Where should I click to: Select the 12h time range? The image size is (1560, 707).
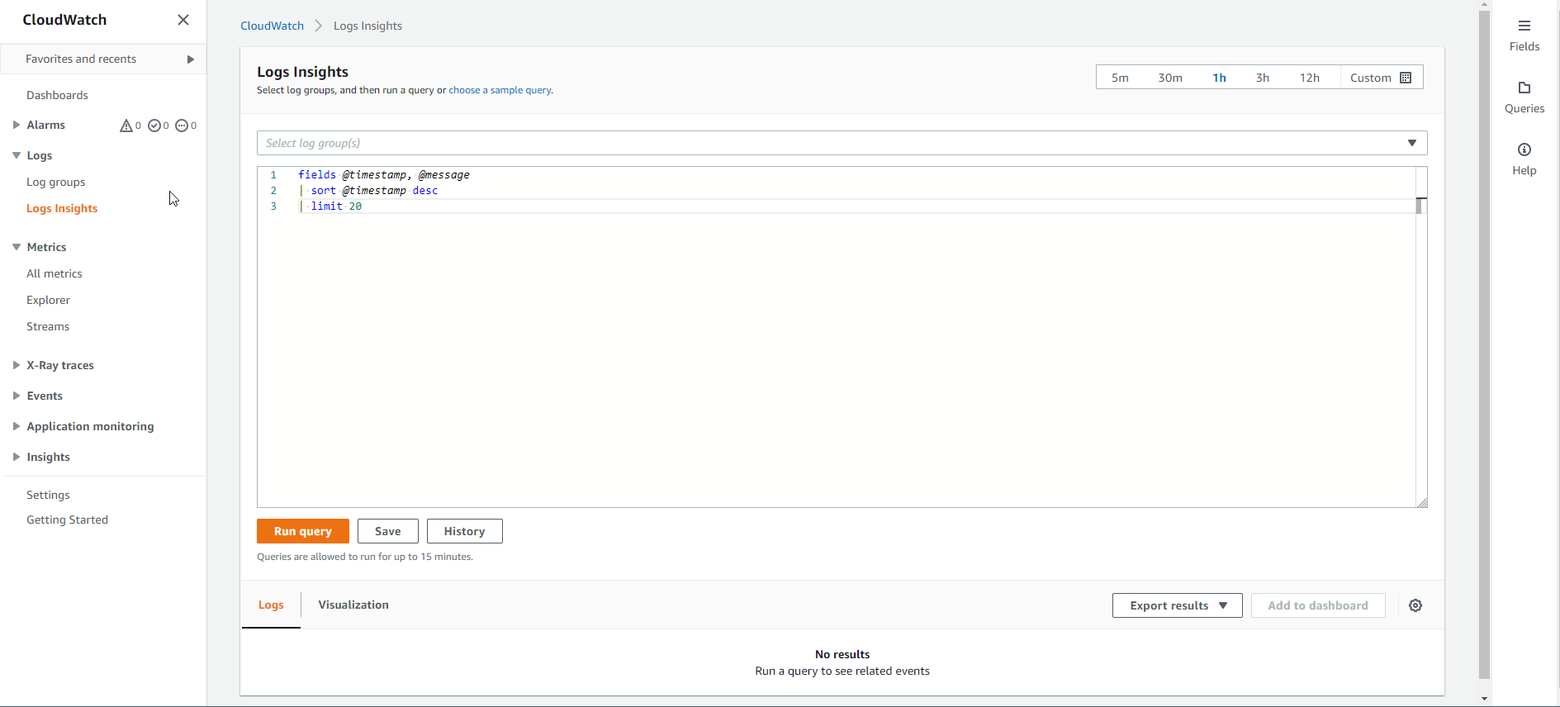1309,78
